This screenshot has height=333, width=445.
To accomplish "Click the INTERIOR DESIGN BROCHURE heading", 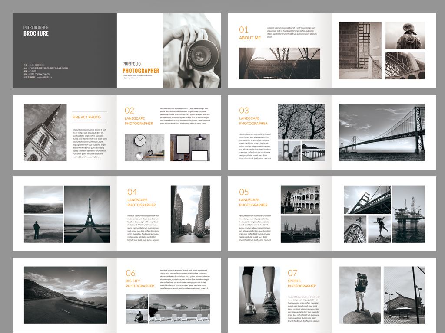I will (x=36, y=31).
